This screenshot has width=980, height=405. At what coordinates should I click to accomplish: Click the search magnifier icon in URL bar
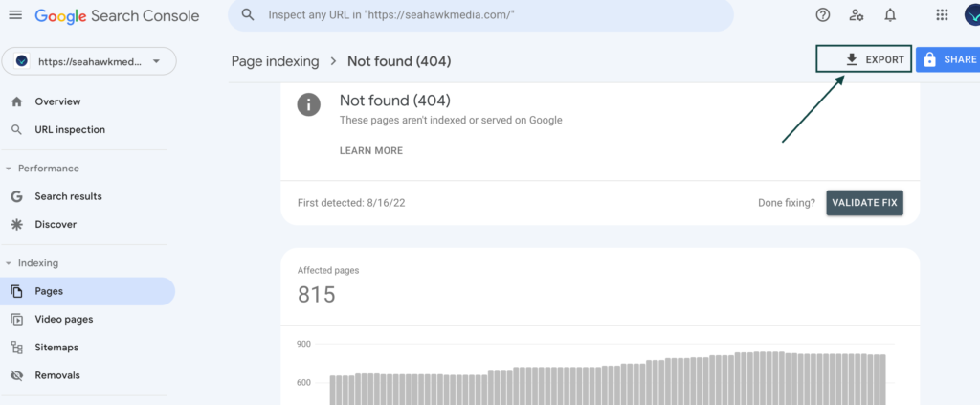point(249,15)
